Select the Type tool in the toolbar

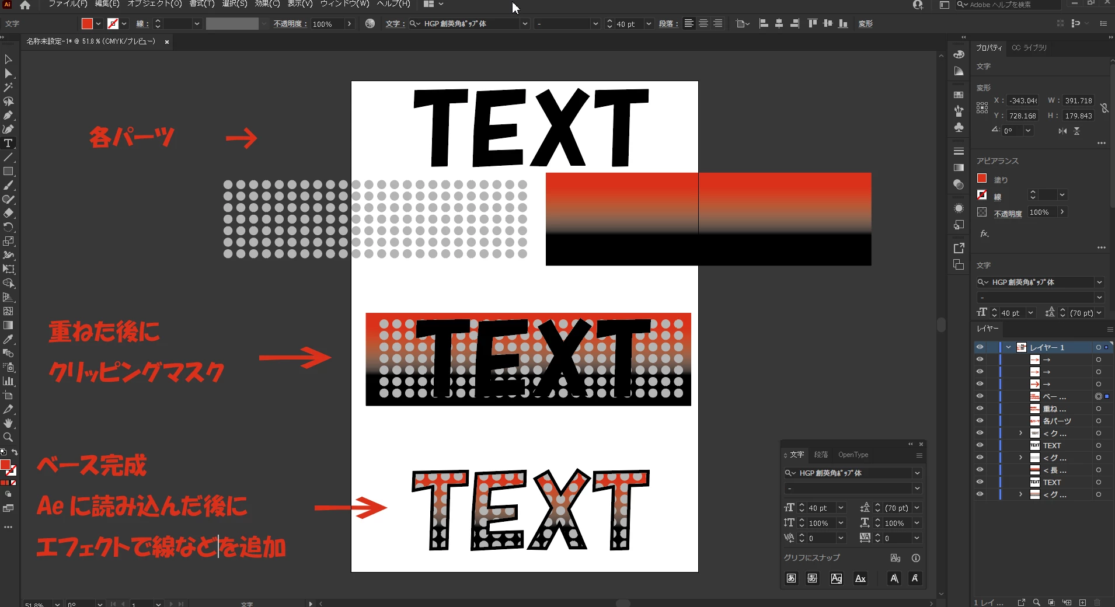pyautogui.click(x=8, y=144)
